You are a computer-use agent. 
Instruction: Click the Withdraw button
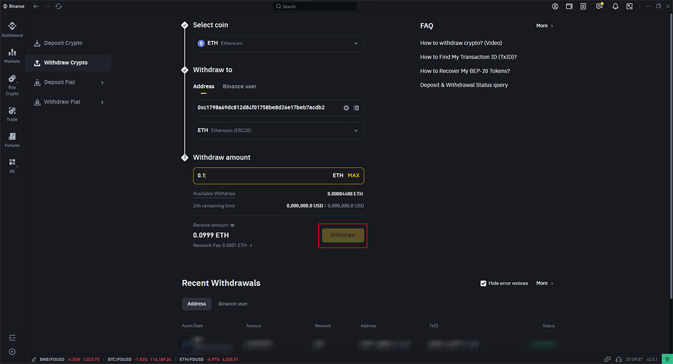343,236
